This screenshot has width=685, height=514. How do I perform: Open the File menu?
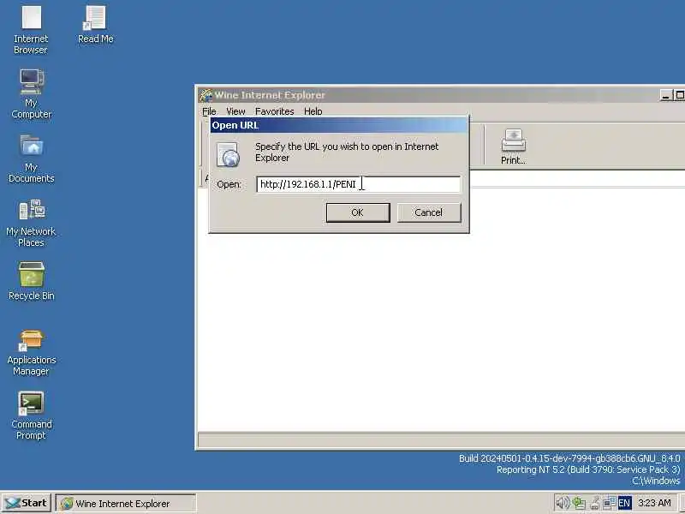pos(209,111)
